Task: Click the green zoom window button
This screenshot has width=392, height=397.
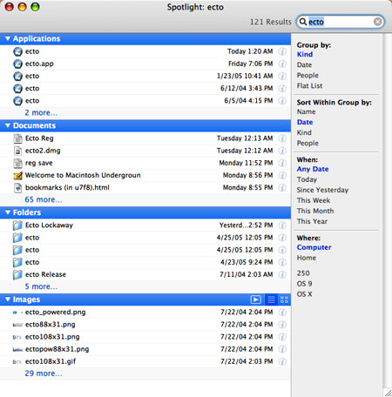Action: point(35,7)
